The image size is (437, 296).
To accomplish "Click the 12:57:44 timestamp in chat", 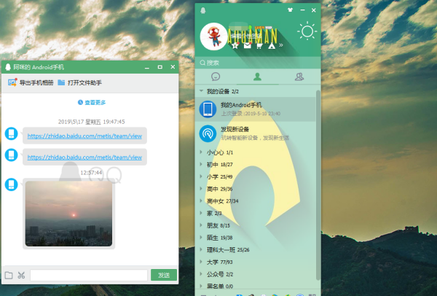I will point(91,173).
